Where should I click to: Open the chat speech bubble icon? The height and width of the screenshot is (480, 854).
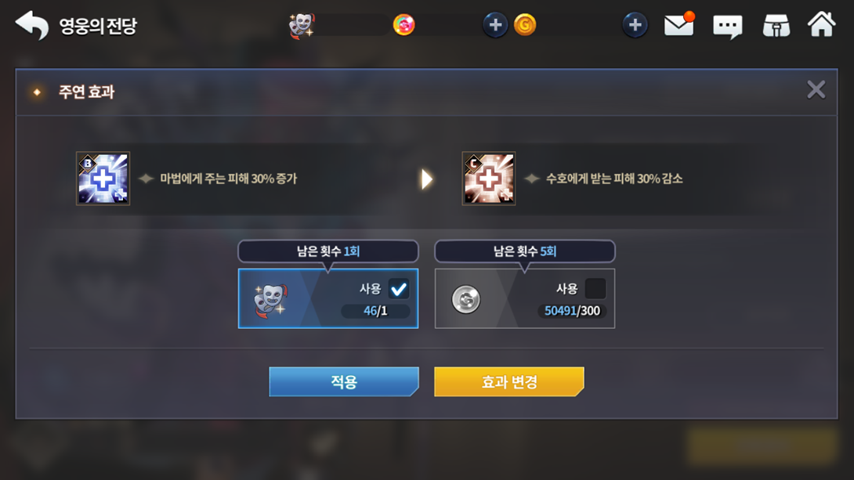click(728, 26)
